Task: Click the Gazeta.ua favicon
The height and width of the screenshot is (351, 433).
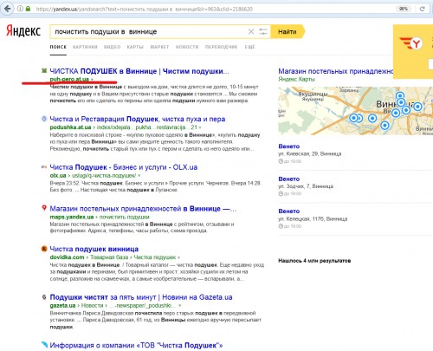Action: tap(44, 296)
